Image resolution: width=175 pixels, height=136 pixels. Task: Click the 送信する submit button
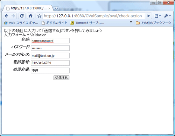pyautogui.click(x=61, y=78)
